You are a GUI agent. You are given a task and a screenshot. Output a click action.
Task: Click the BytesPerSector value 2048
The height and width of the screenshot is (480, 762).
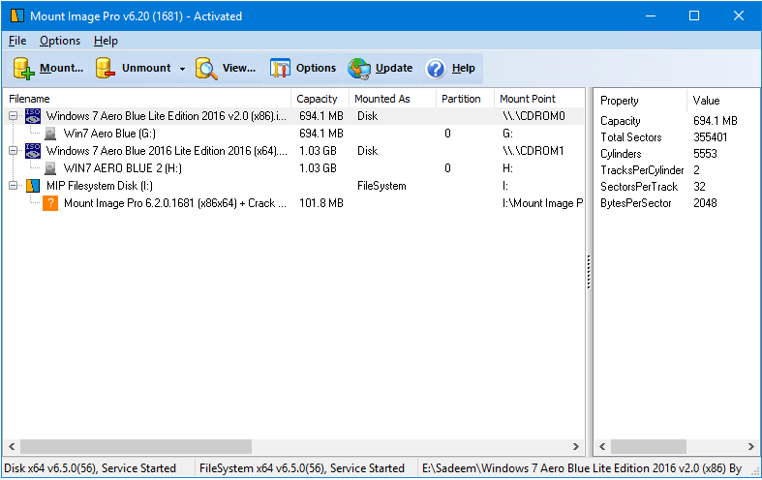point(705,203)
